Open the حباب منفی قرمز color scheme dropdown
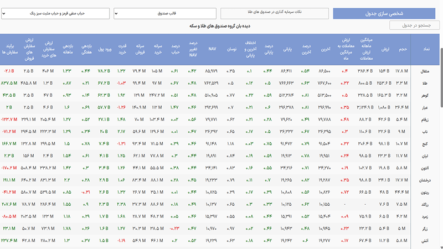443x249 pixels. point(55,13)
